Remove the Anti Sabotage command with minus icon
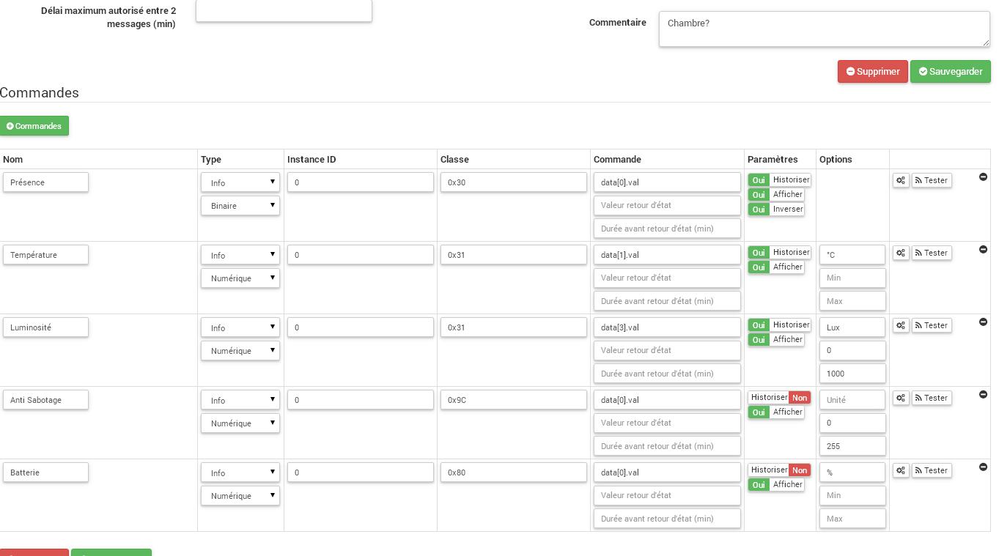The height and width of the screenshot is (556, 999). coord(984,395)
